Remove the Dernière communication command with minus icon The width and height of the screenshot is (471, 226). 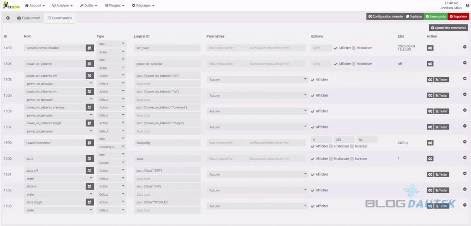pyautogui.click(x=465, y=47)
